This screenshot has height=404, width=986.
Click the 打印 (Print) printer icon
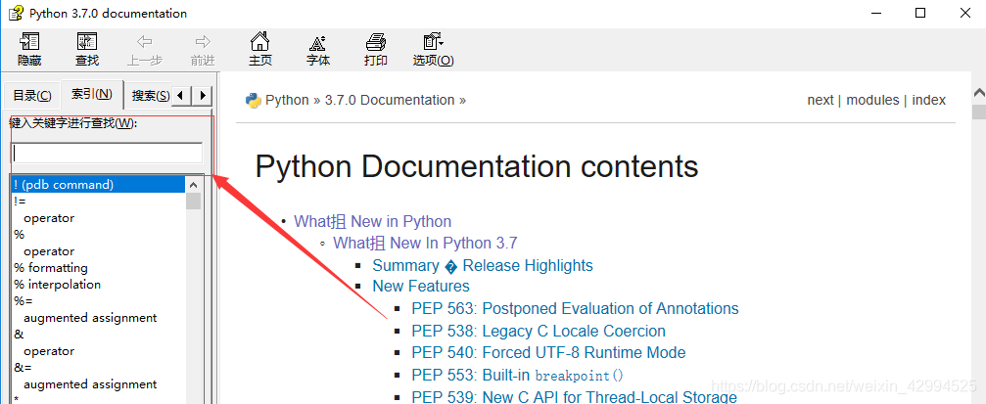375,42
